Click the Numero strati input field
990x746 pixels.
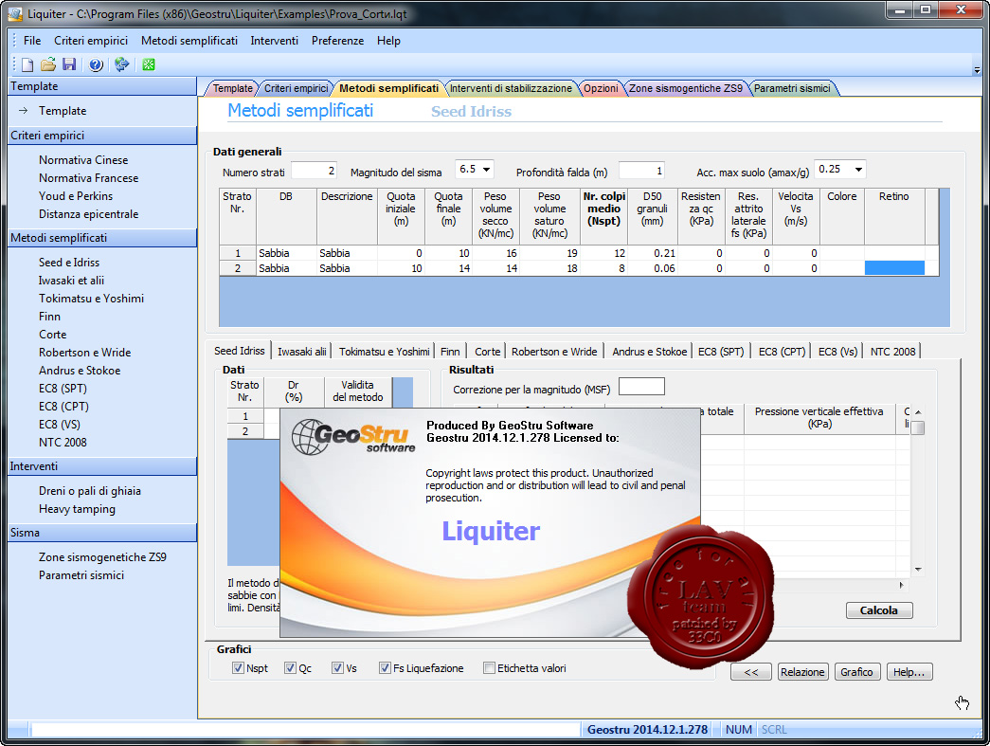click(314, 171)
